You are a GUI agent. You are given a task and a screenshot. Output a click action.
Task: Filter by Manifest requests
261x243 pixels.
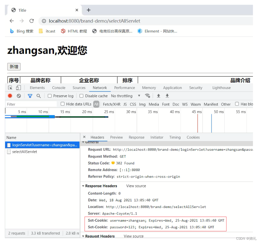[x=211, y=104]
